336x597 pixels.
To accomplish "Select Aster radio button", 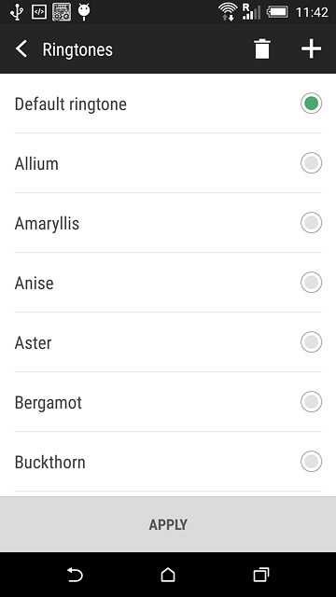I will click(x=311, y=342).
